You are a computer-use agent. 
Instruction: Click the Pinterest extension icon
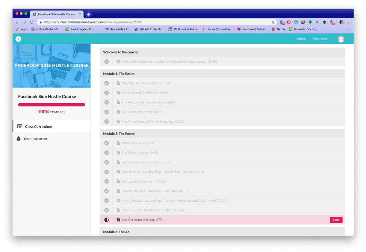point(289,22)
